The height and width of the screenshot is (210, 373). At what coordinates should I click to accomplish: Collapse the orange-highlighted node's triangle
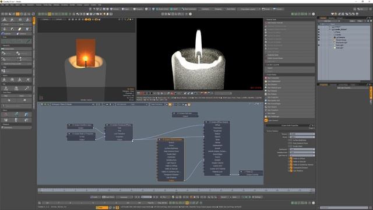[x=160, y=139]
